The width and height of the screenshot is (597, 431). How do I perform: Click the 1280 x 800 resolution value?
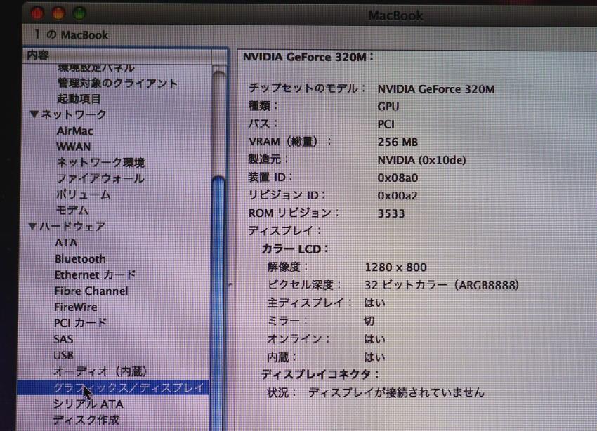coord(395,267)
